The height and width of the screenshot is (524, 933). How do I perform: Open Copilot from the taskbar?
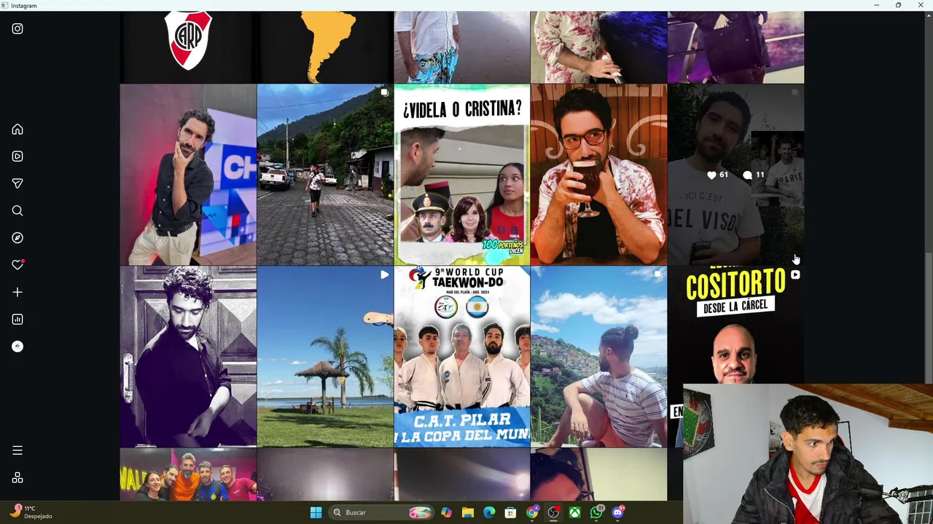point(446,512)
